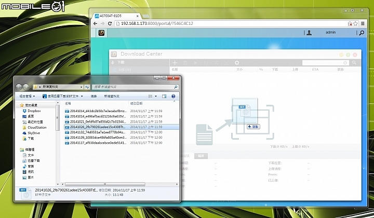
Task: Click the move-to-top icon in Download Center
Action: [216, 63]
